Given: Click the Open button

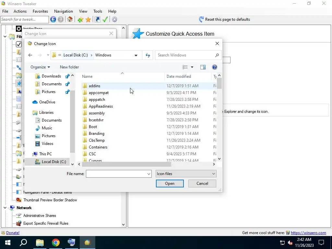Looking at the screenshot, I should pos(170,184).
